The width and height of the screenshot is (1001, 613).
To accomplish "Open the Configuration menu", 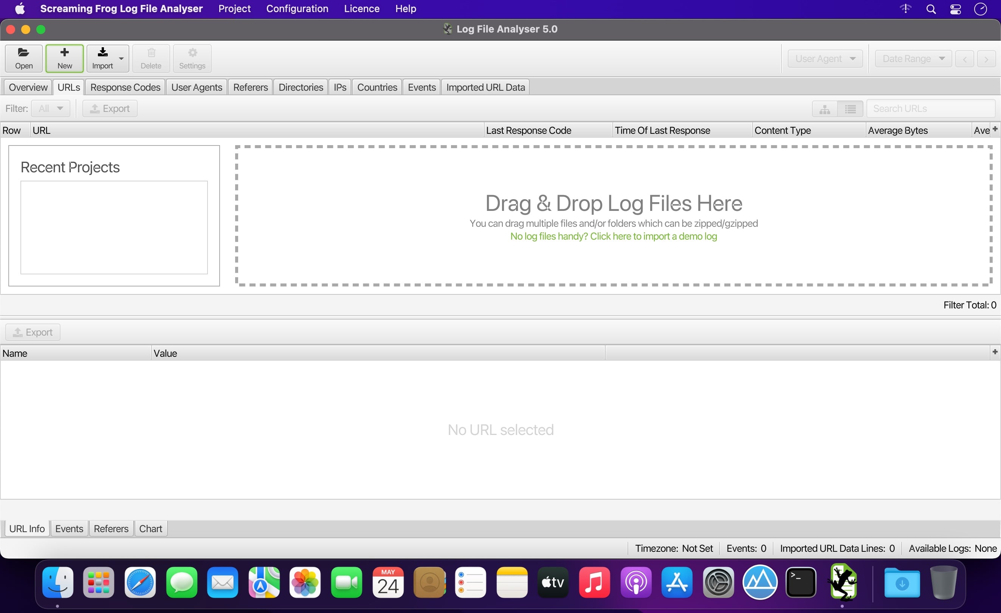I will pos(298,9).
